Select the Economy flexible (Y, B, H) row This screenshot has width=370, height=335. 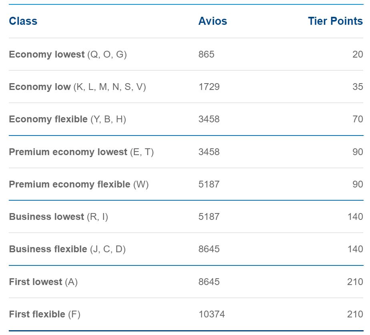point(186,119)
